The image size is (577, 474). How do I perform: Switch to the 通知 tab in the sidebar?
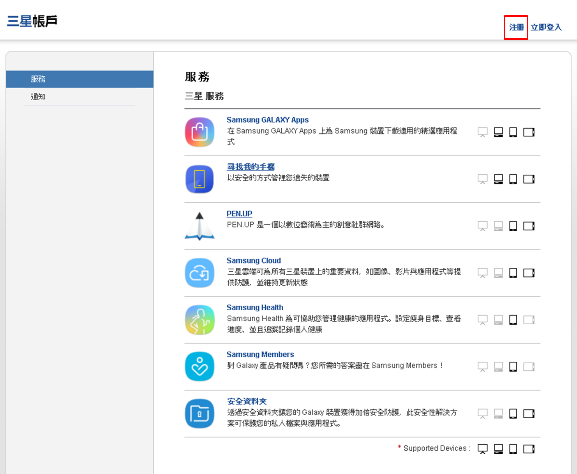(x=38, y=96)
